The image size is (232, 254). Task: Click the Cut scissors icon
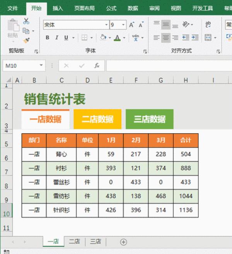point(26,21)
